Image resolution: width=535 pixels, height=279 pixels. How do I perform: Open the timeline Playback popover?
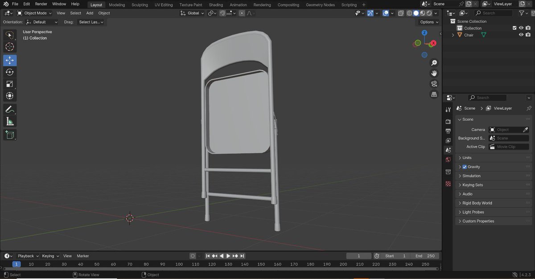coord(28,256)
